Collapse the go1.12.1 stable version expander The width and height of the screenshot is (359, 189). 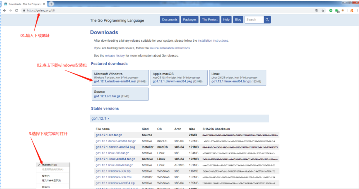(x=100, y=119)
